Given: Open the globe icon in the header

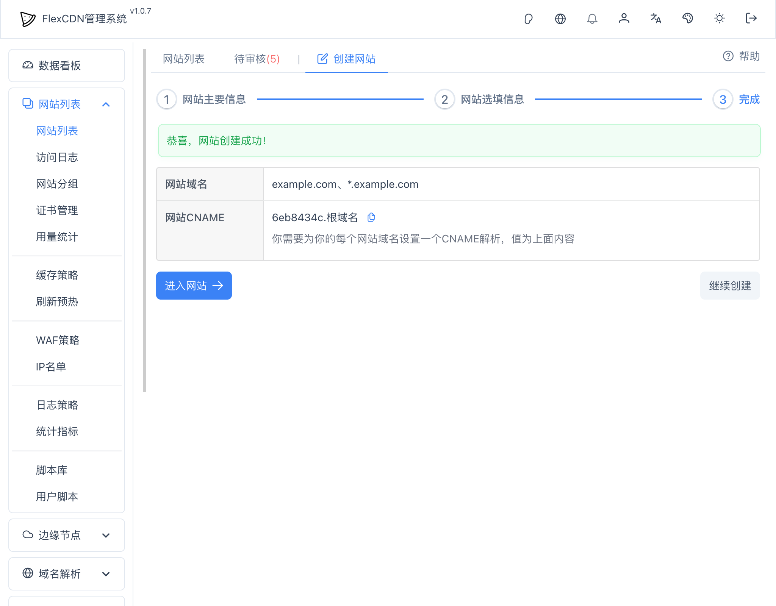Looking at the screenshot, I should click(560, 19).
